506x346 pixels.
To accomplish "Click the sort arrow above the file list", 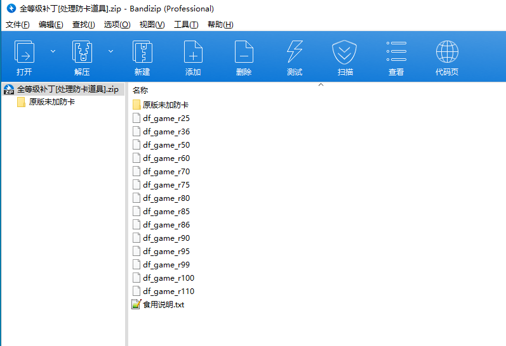I will click(321, 85).
